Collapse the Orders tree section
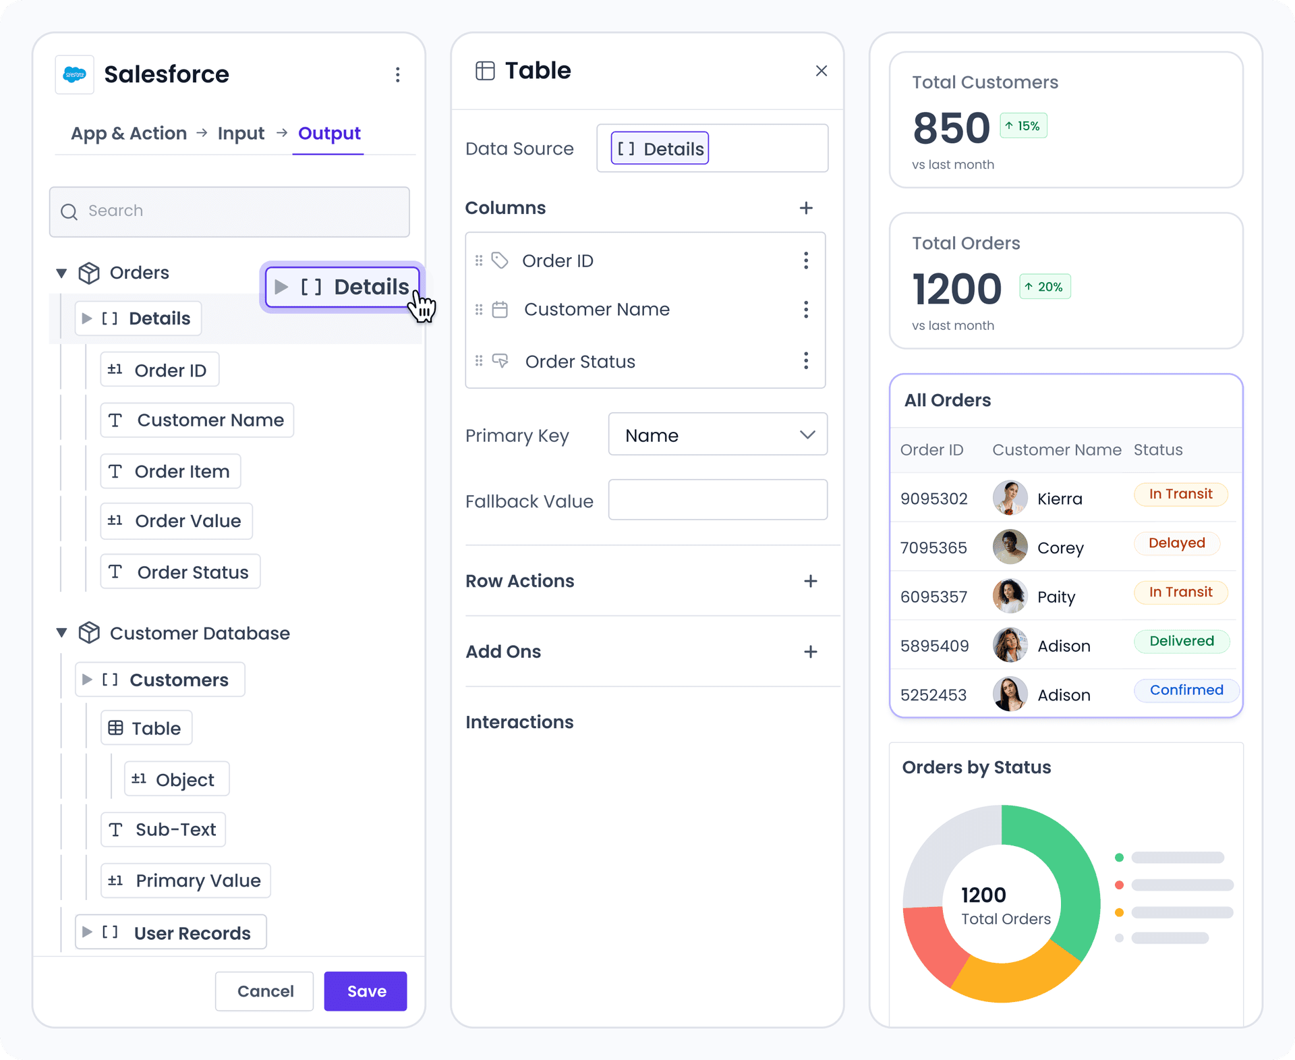Screen dimensions: 1295x1060 pyautogui.click(x=61, y=273)
